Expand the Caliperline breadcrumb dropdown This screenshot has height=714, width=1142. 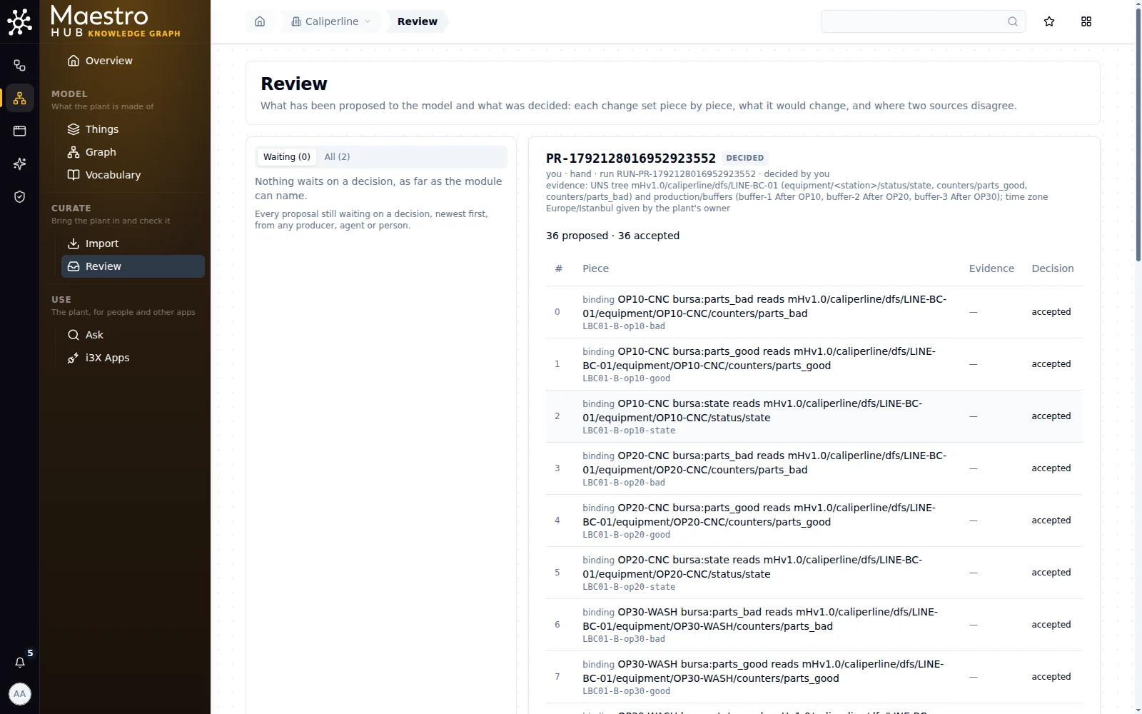(330, 21)
